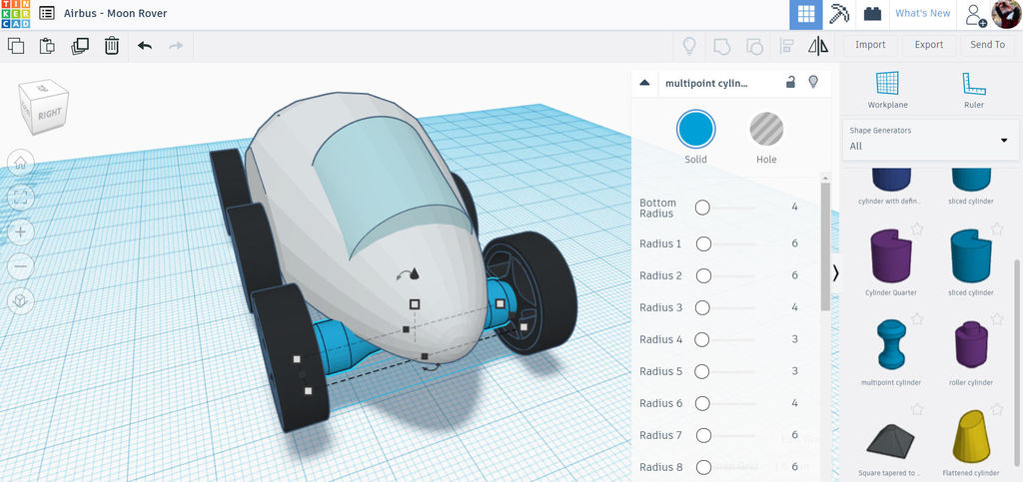Select the Ruler tool

973,90
